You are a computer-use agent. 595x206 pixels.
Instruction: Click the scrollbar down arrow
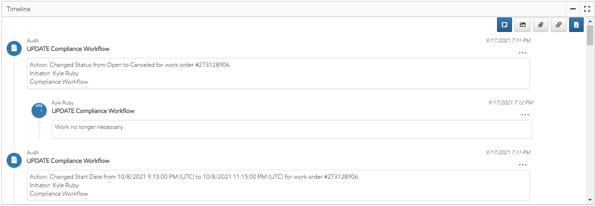pos(590,199)
